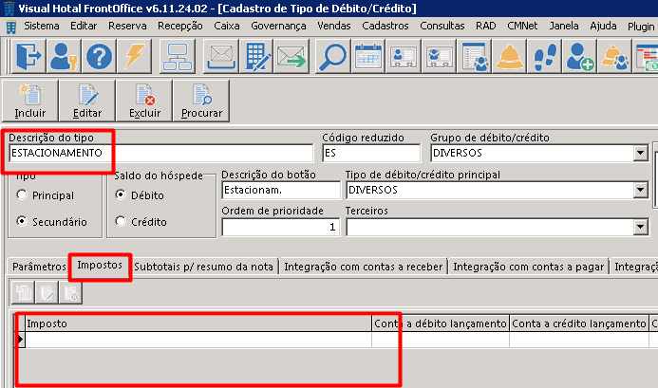Switch to Subtotais p/ resumo da nota tab
The height and width of the screenshot is (388, 658).
click(x=203, y=267)
